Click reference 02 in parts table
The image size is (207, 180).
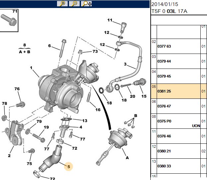coord(154,42)
